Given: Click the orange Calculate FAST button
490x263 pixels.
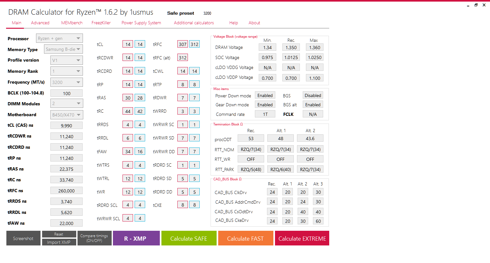Looking at the screenshot, I should 246,238.
